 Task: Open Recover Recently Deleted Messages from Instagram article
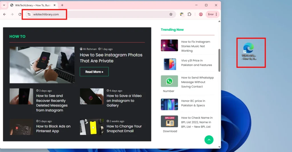[x=52, y=103]
